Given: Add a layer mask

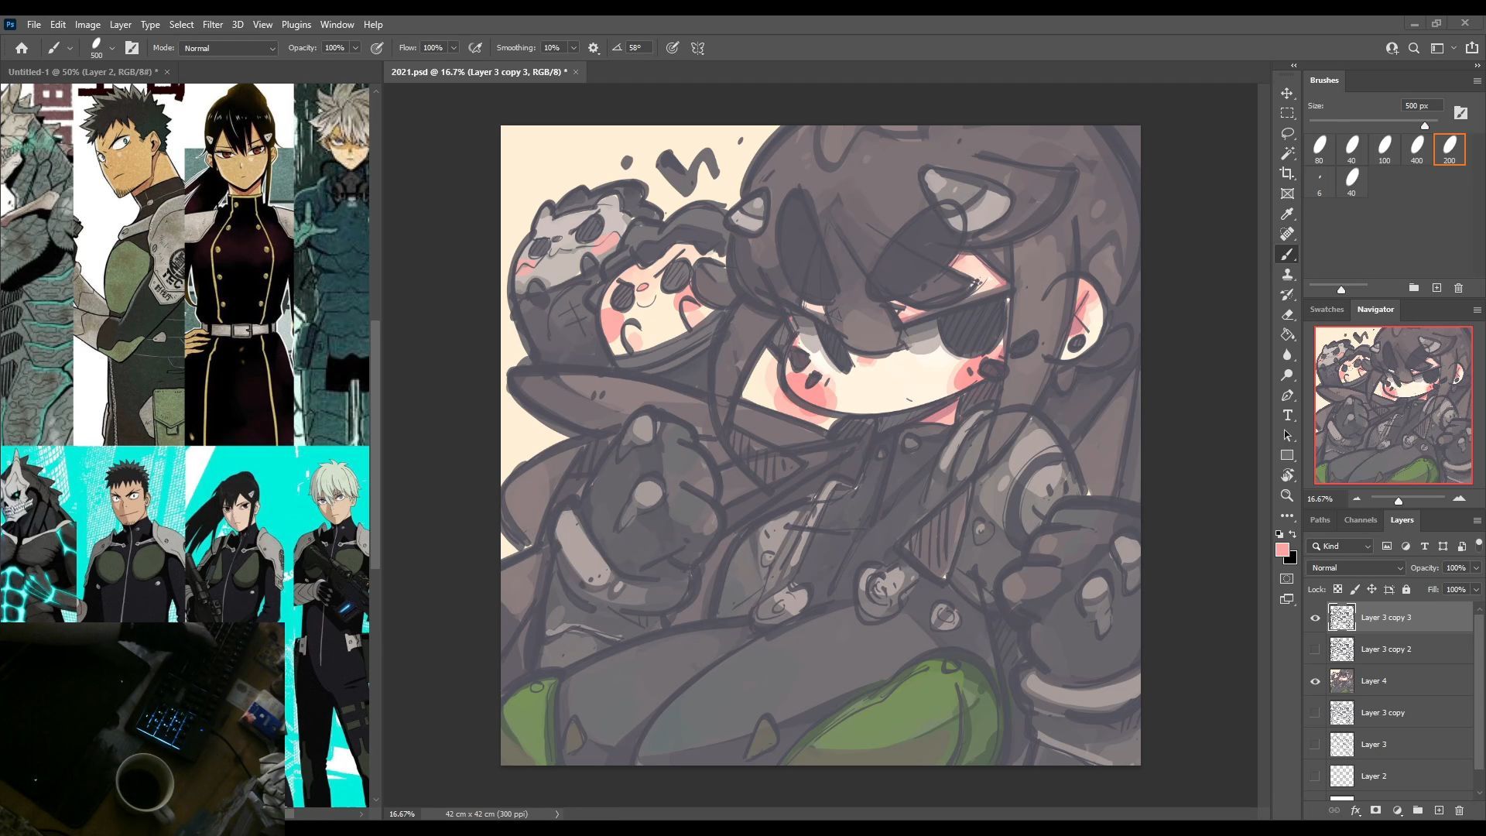Looking at the screenshot, I should [x=1375, y=810].
